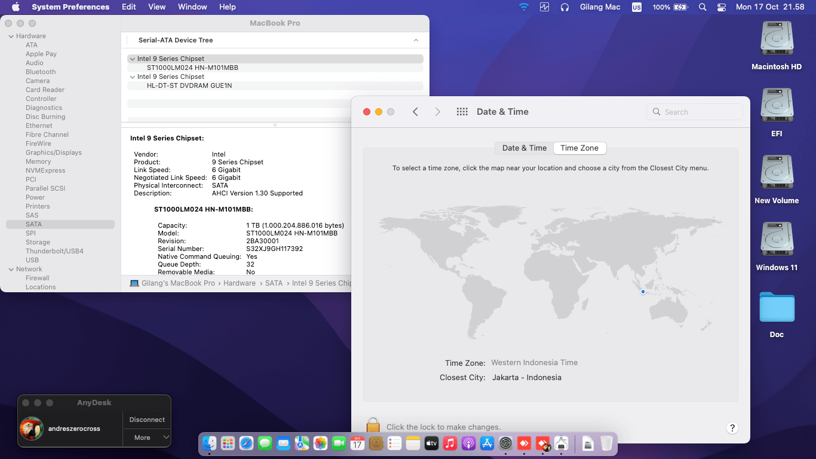816x459 pixels.
Task: Launch Safari from the Dock
Action: tap(246, 443)
